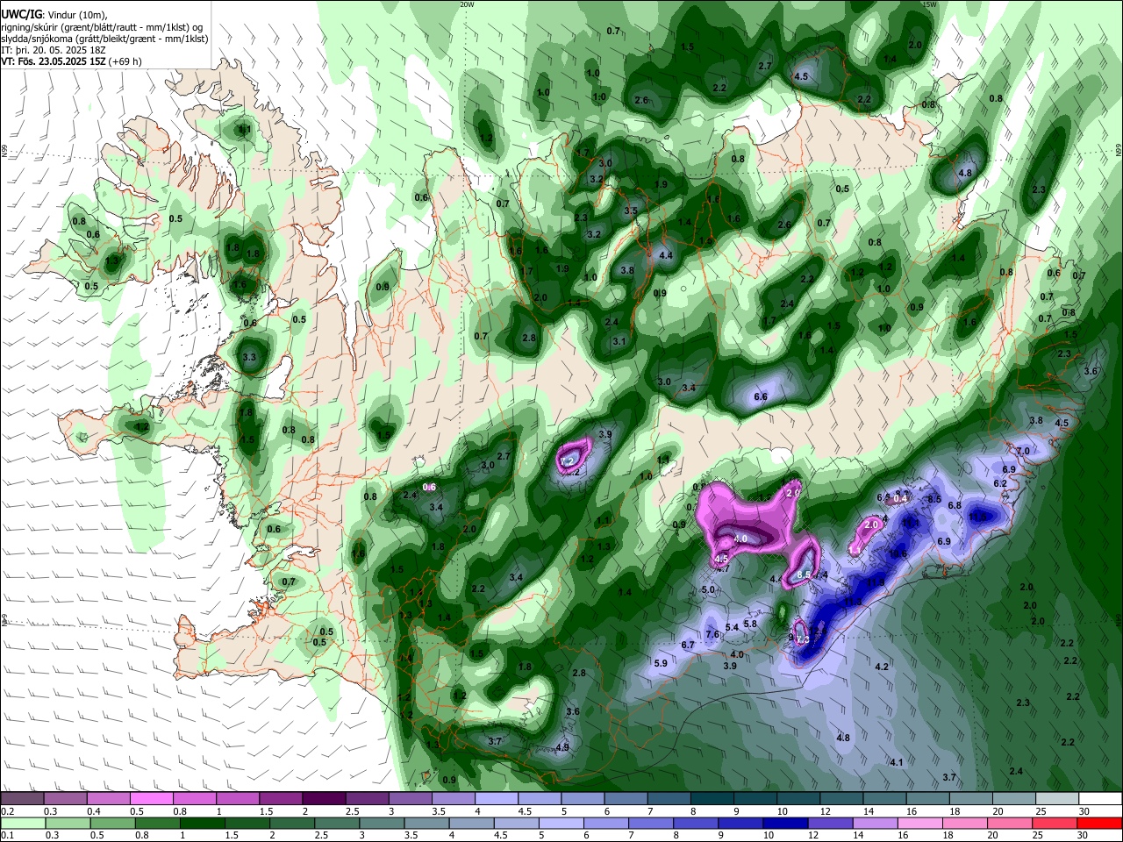Click the 'UWC/IG' title text

(21, 14)
